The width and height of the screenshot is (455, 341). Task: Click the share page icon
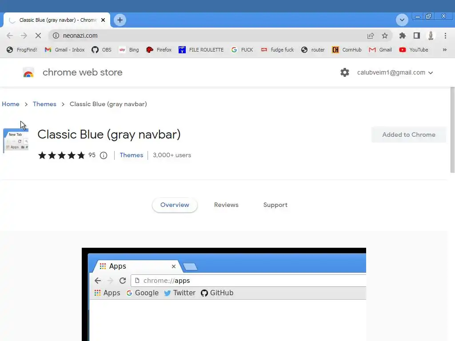(x=371, y=36)
